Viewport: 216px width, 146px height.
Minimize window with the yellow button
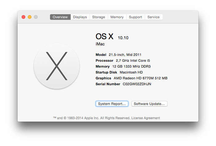30,17
